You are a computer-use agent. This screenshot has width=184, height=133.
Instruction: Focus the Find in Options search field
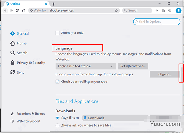click(x=157, y=21)
